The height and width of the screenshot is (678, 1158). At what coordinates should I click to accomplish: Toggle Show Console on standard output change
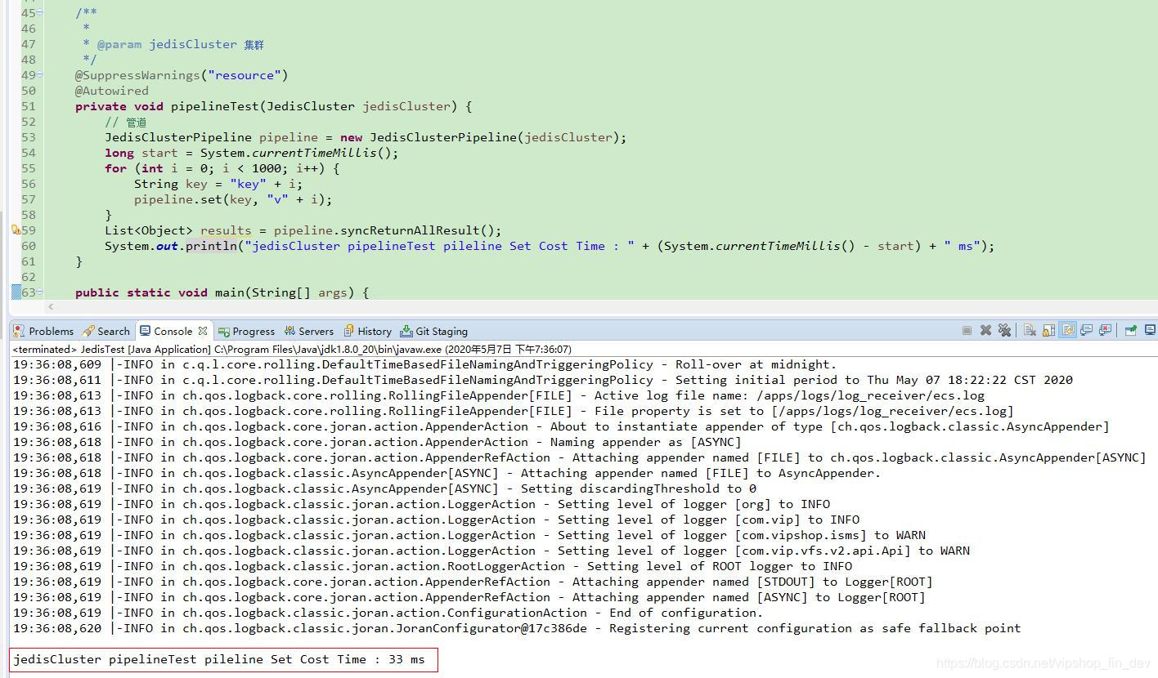(1086, 330)
